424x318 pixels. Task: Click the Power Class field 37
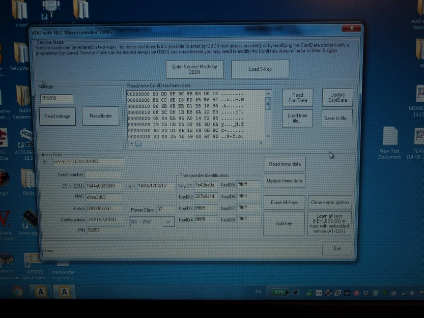pyautogui.click(x=165, y=209)
